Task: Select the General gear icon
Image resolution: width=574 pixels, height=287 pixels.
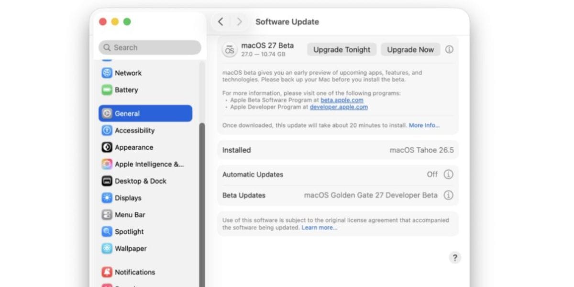Action: (107, 113)
